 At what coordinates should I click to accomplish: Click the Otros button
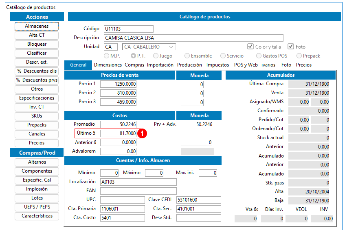37,89
